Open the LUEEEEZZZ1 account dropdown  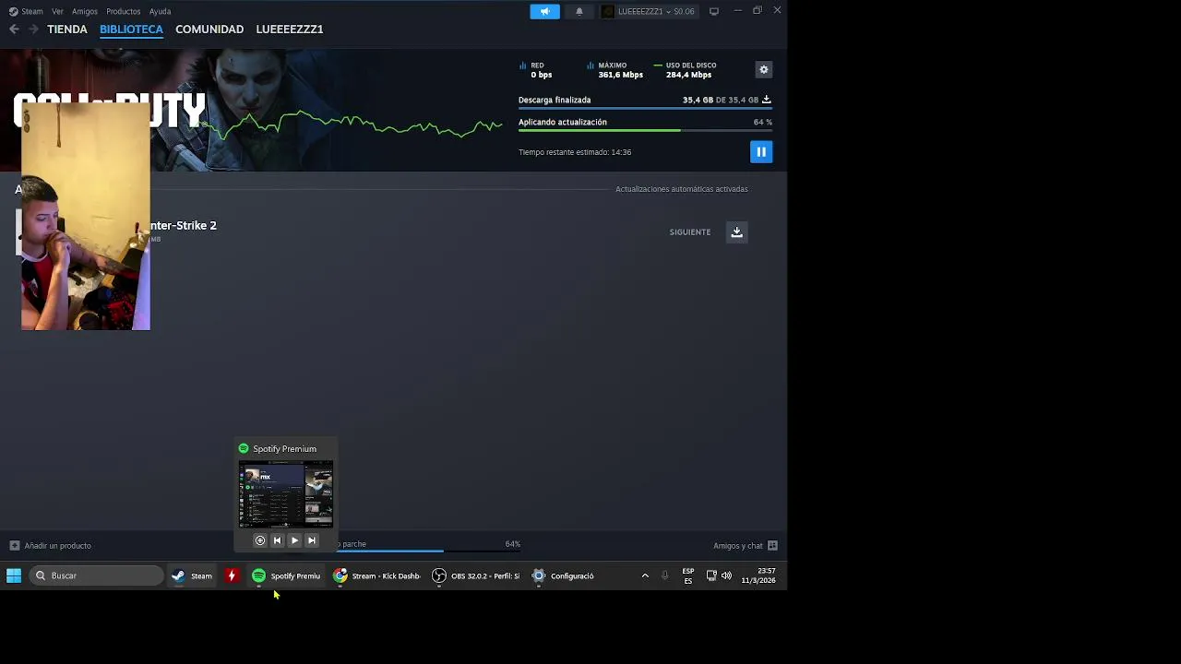pos(649,11)
